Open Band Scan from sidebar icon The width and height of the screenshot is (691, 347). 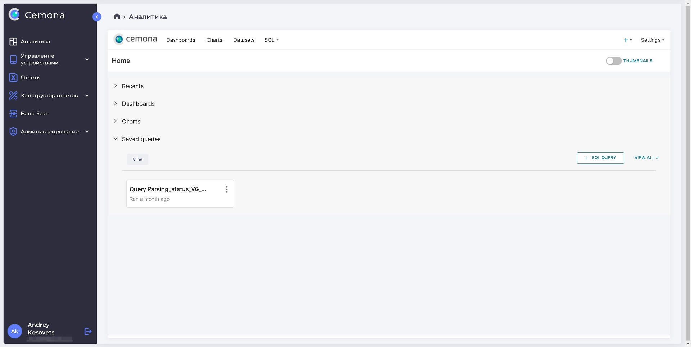click(x=13, y=113)
